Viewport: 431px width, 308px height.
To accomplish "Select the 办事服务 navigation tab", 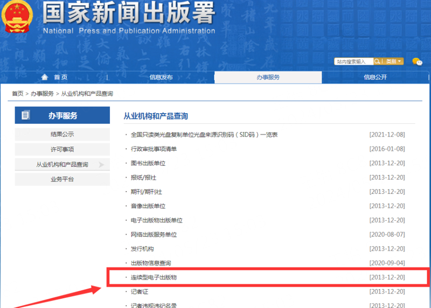I will coord(268,77).
